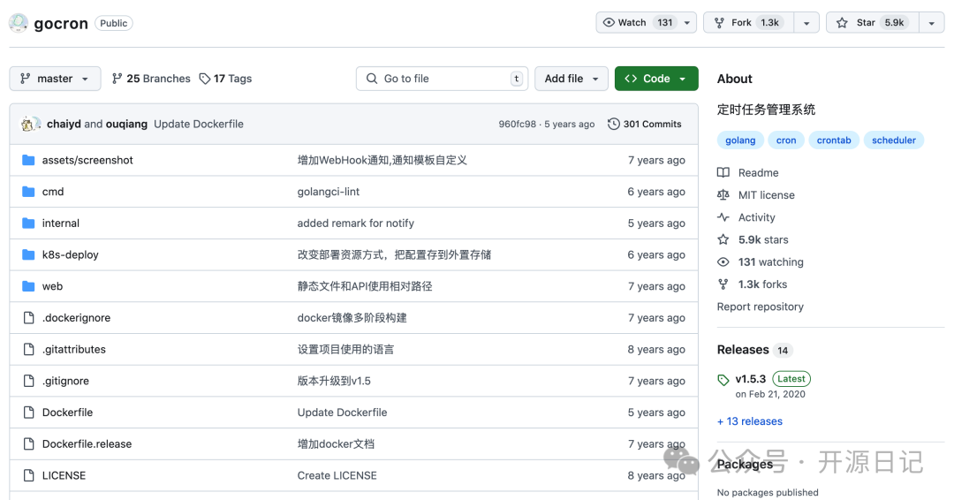The height and width of the screenshot is (500, 954).
Task: Click the v1.5.3 release version
Action: 751,379
